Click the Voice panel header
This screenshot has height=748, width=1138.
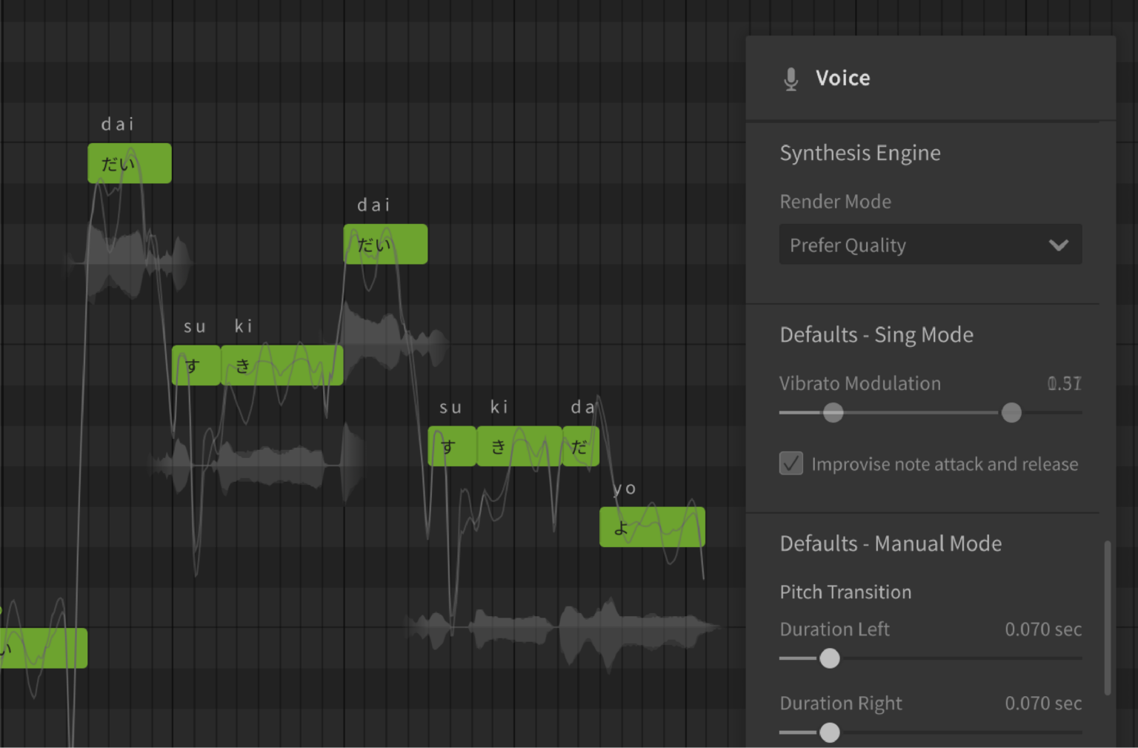click(843, 78)
